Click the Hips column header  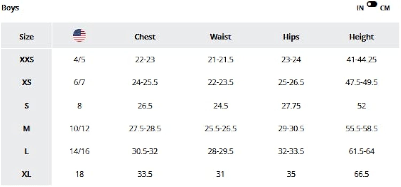(x=291, y=37)
